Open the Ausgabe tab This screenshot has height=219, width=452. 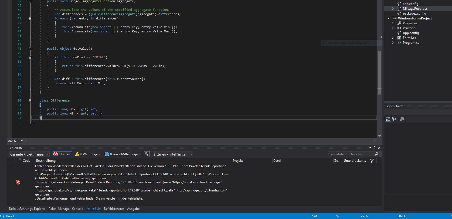coord(133,209)
